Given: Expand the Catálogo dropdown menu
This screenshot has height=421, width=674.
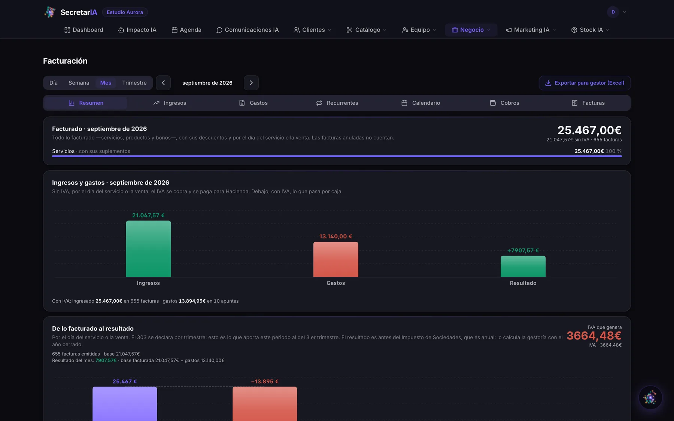Looking at the screenshot, I should point(366,30).
